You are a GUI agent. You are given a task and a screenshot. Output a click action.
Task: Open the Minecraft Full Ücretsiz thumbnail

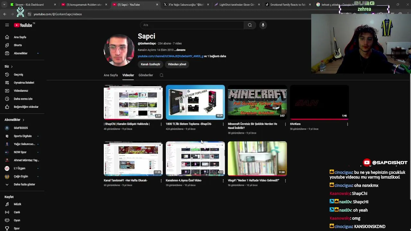[257, 102]
